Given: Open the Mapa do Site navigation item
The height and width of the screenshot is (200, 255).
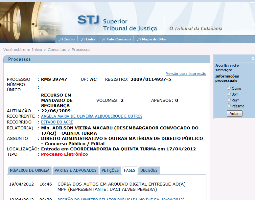Looking at the screenshot, I should 154,39.
